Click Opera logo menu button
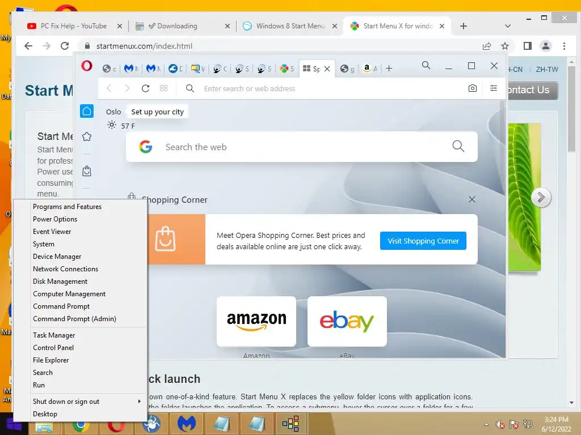Screen dimensions: 581x435 click(x=87, y=66)
